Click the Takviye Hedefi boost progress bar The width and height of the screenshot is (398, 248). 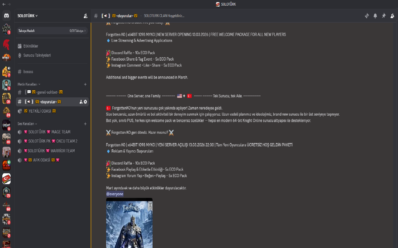click(52, 31)
